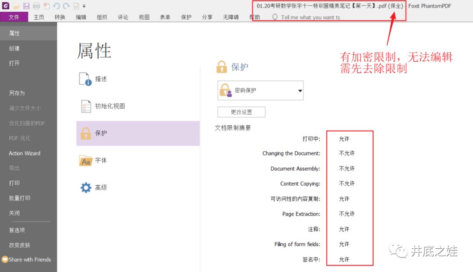Screen dimensions: 473x272
Task: Click the redo arrow icon
Action: point(66,6)
